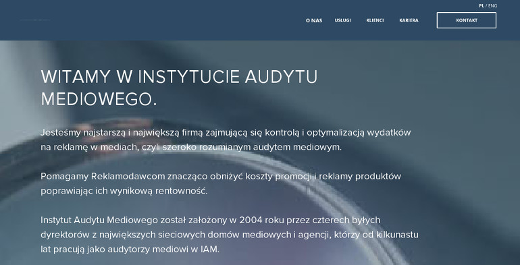Click the line ending with mediowi w IAM

[x=130, y=249]
